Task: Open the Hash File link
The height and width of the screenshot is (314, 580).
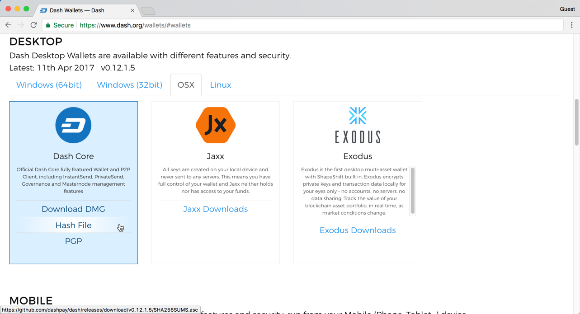Action: [73, 225]
